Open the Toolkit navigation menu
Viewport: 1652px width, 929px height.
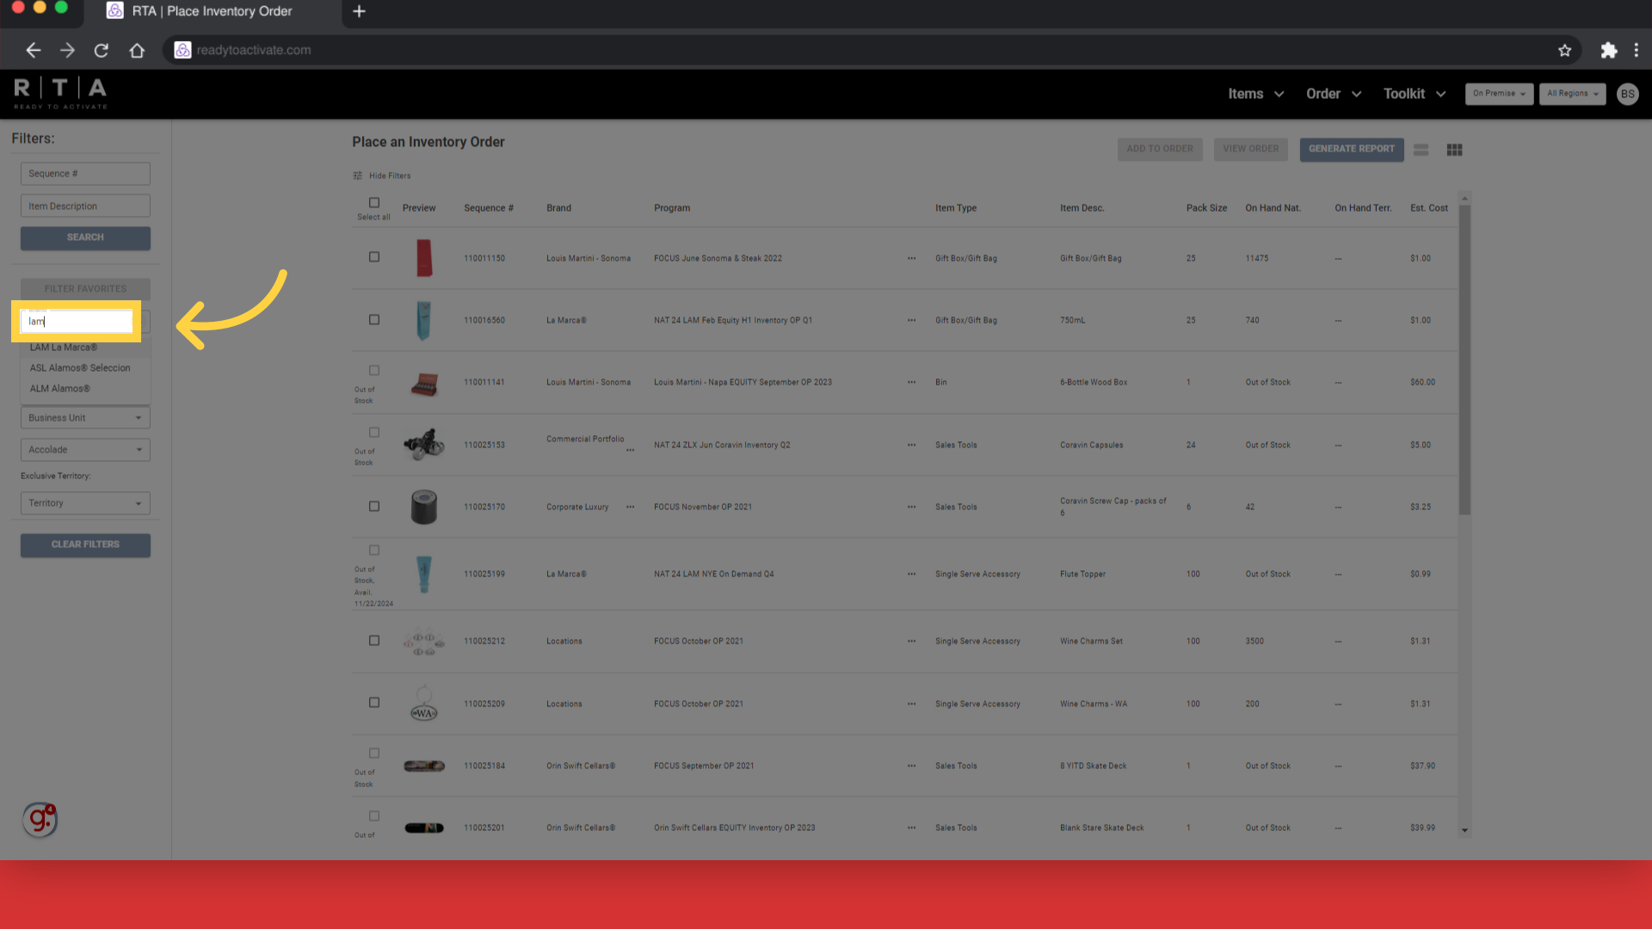coord(1414,94)
